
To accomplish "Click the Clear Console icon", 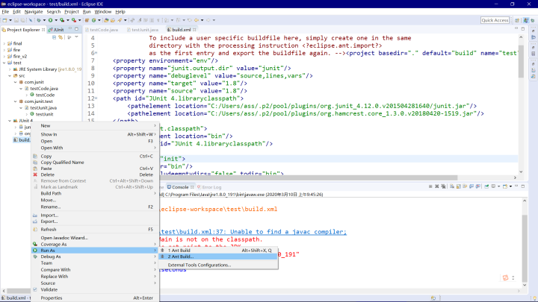I will (452, 186).
